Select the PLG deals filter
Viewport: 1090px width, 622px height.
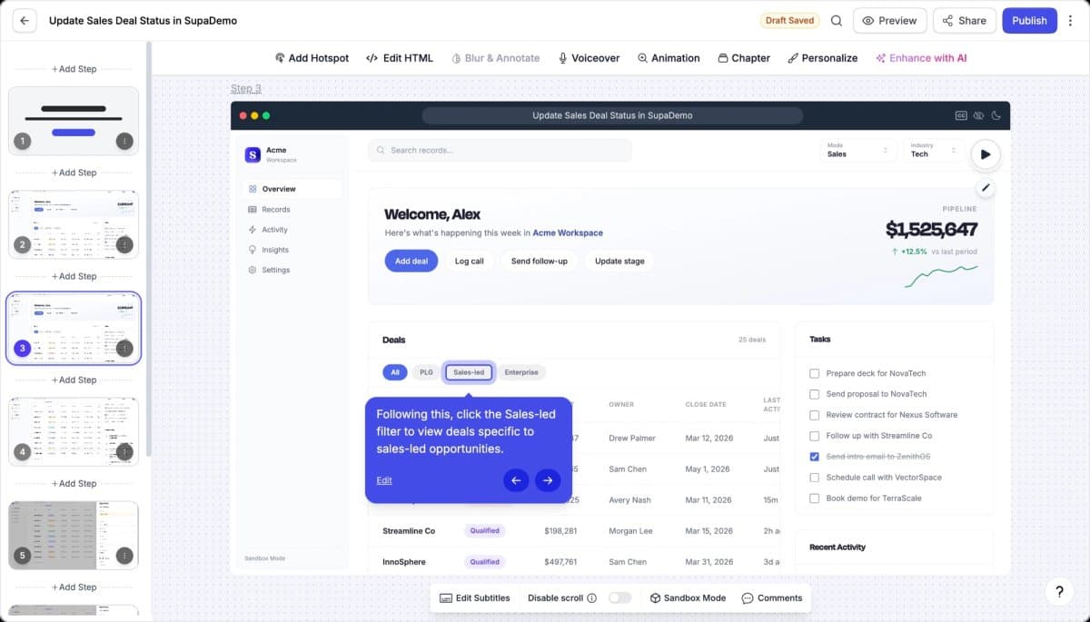coord(425,372)
